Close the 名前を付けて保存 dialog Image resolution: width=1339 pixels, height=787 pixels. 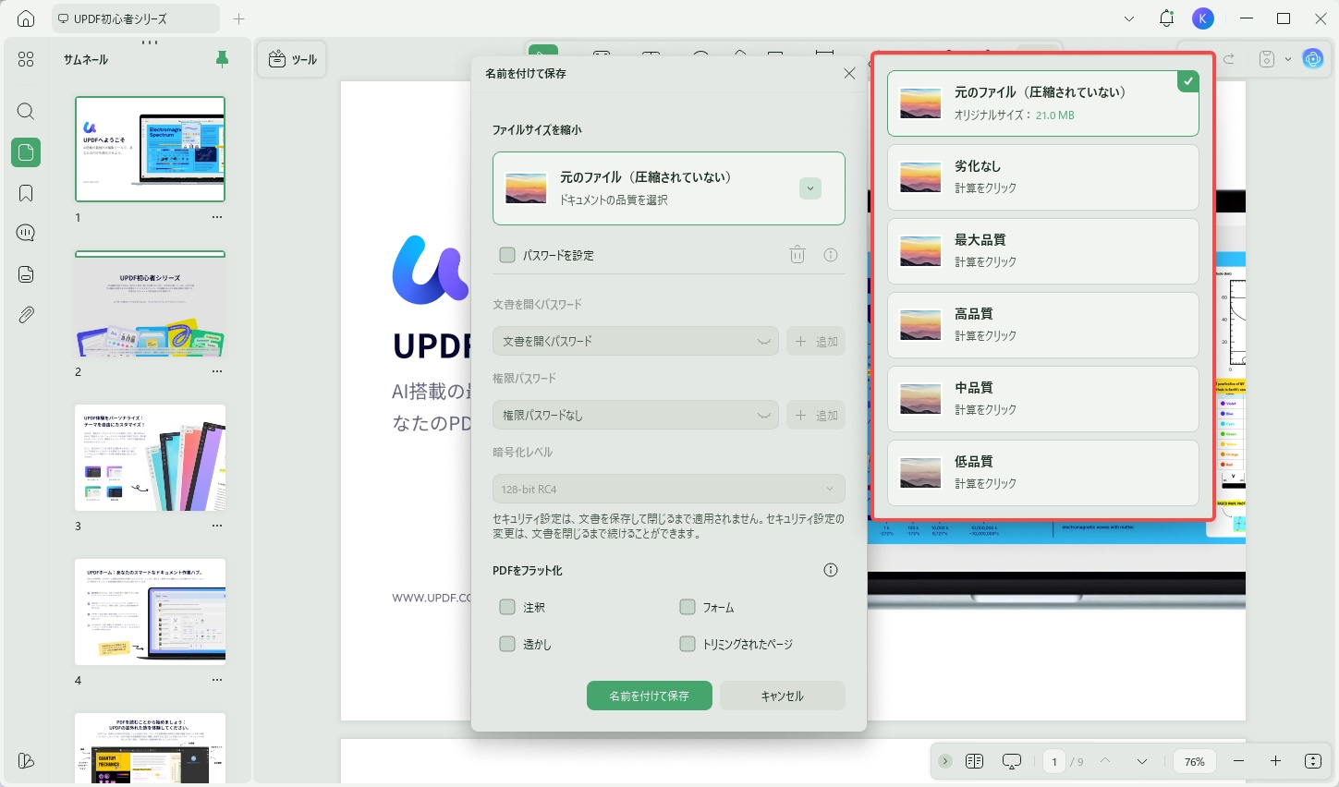[849, 73]
